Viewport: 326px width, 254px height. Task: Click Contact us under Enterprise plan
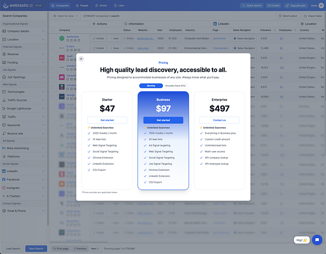coord(220,120)
